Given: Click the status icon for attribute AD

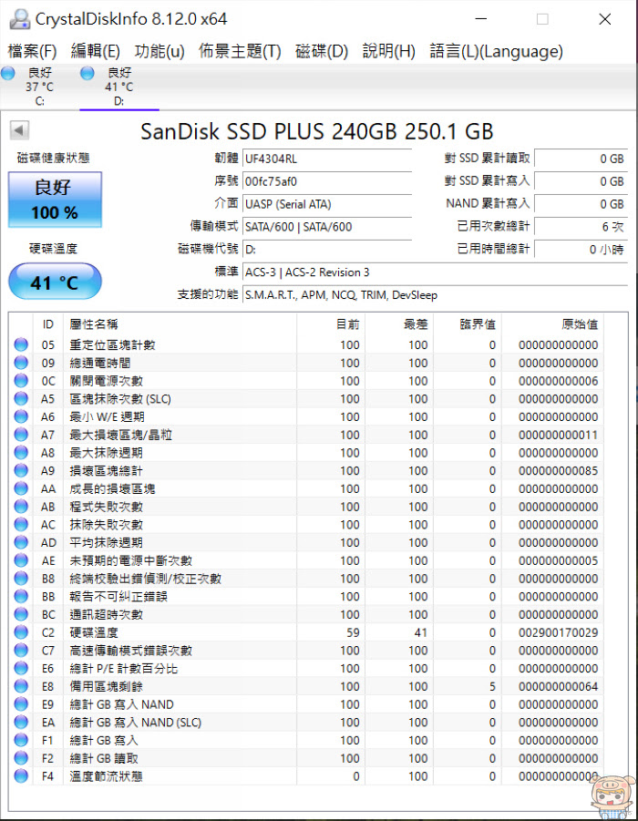Looking at the screenshot, I should click(x=21, y=542).
